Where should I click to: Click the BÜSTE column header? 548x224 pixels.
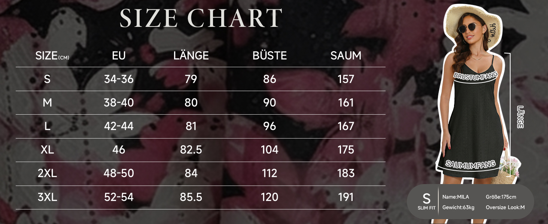270,55
